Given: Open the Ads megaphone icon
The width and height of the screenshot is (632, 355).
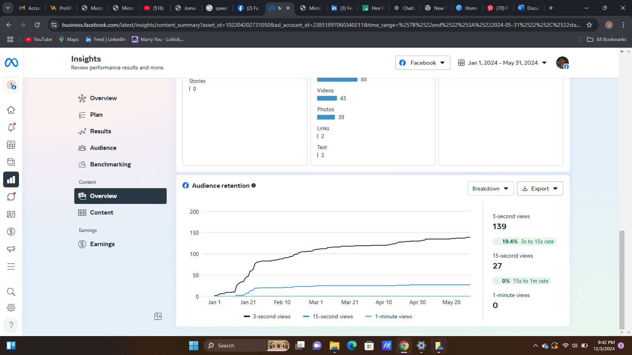Looking at the screenshot, I should click(x=11, y=249).
